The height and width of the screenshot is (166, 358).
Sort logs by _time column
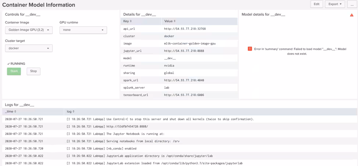pos(11,112)
